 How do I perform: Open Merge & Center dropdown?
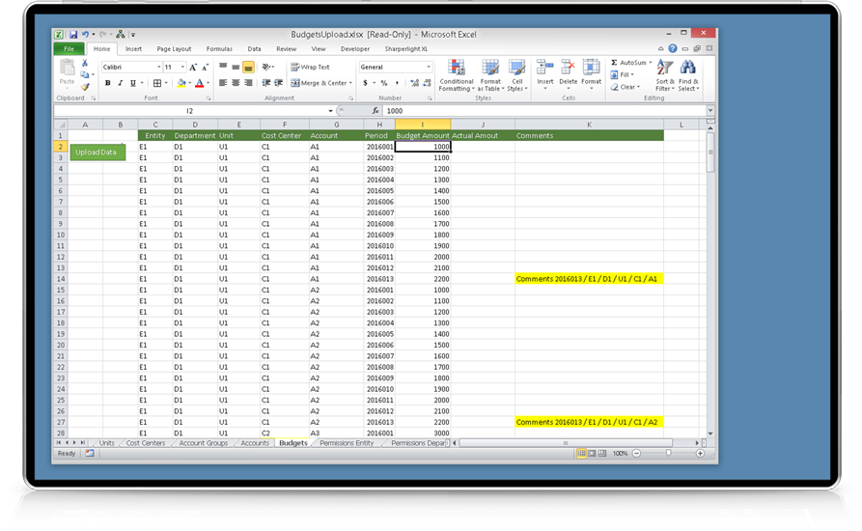[x=350, y=83]
